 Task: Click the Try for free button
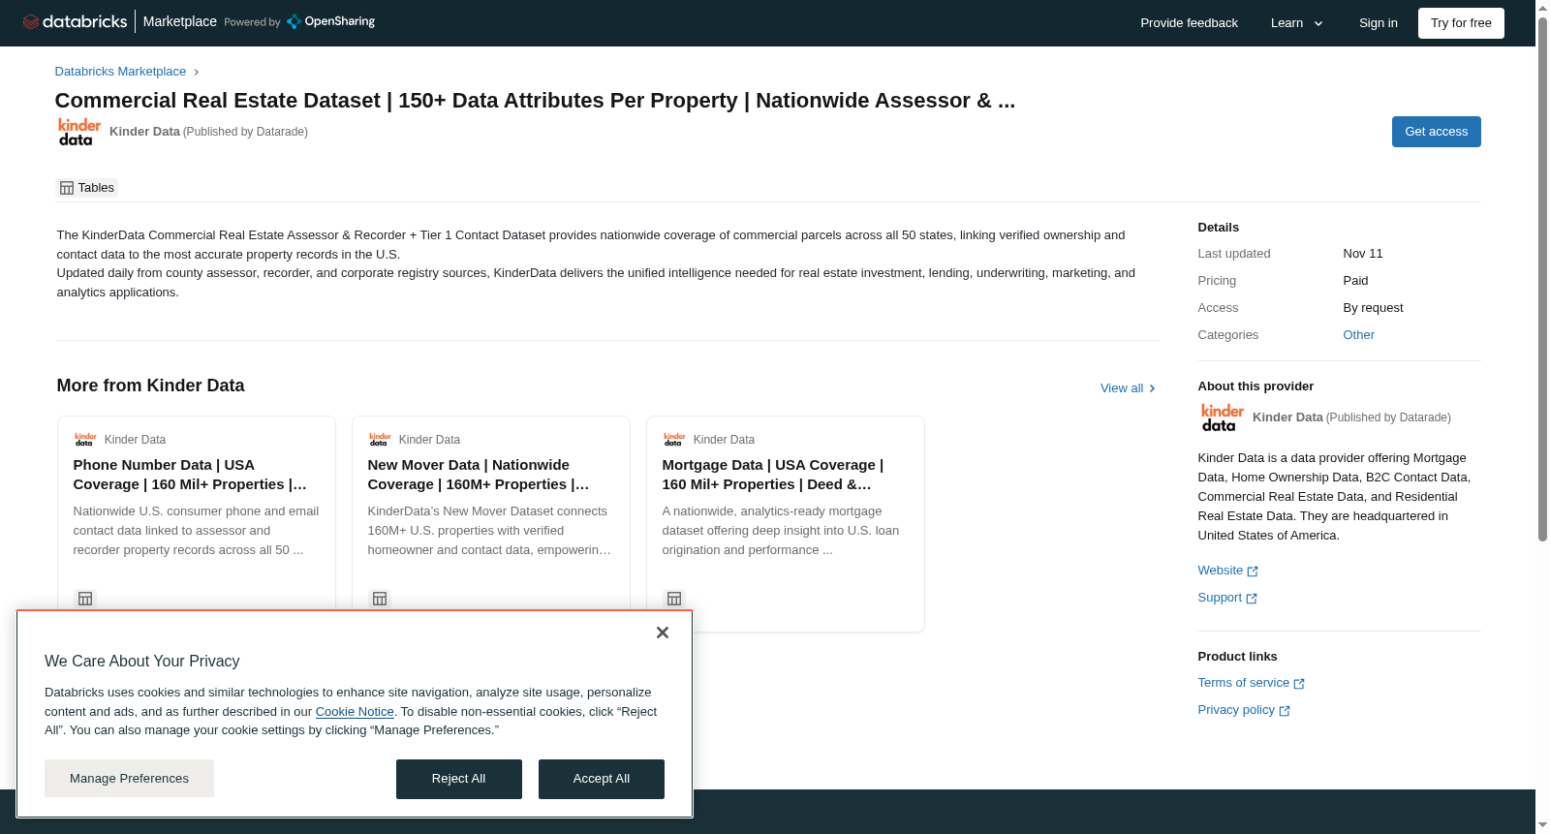pos(1461,23)
